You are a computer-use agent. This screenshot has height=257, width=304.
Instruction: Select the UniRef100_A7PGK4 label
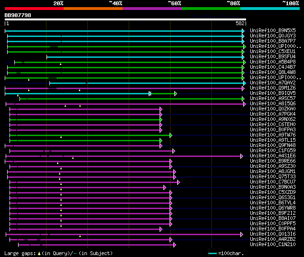[273, 114]
